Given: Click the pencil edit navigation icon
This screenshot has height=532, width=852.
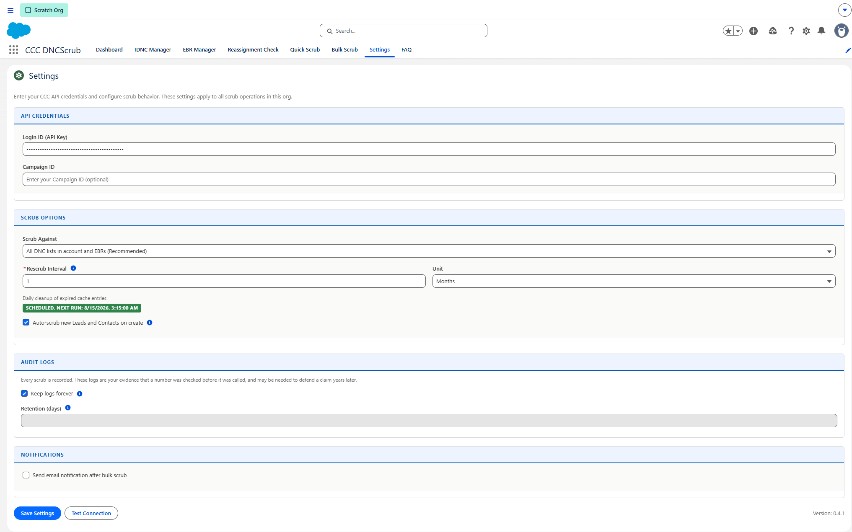Looking at the screenshot, I should pos(848,50).
